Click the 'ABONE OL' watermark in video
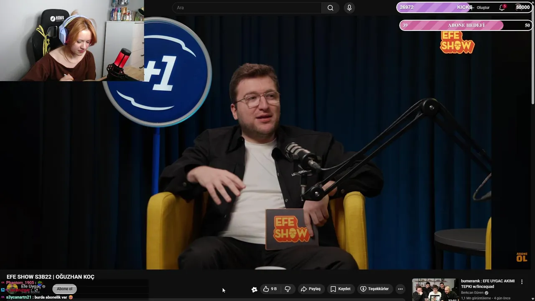Viewport: 535px width, 301px height. (522, 257)
